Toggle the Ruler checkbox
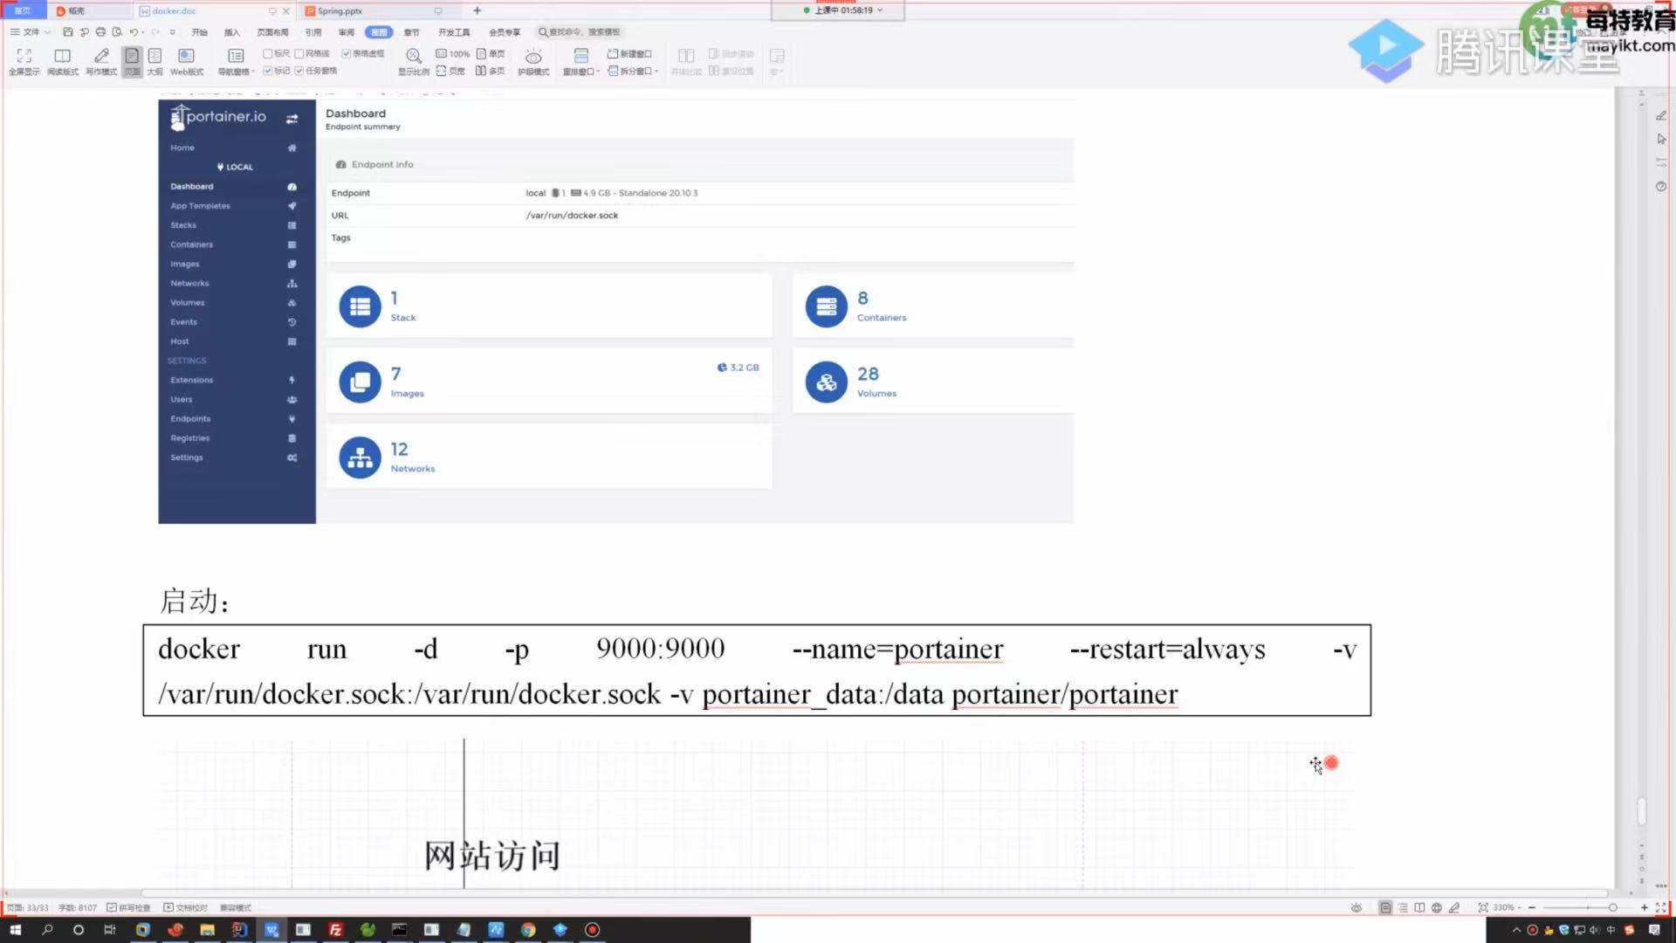1676x943 pixels. coord(268,53)
